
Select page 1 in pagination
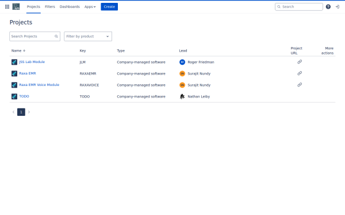(21, 112)
